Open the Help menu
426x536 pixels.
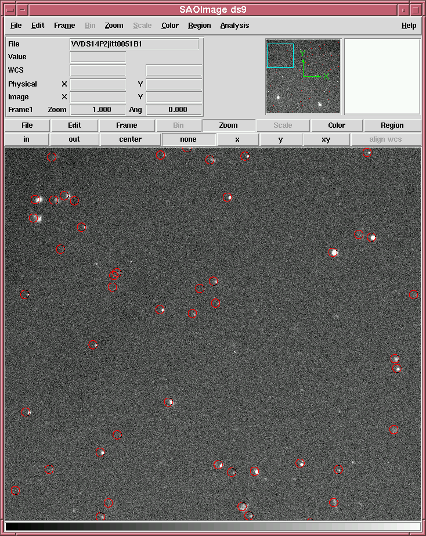coord(409,26)
